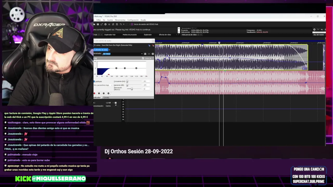Image resolution: width=333 pixels, height=187 pixels.
Task: Open master bus settings gear icon
Action: tap(314, 30)
